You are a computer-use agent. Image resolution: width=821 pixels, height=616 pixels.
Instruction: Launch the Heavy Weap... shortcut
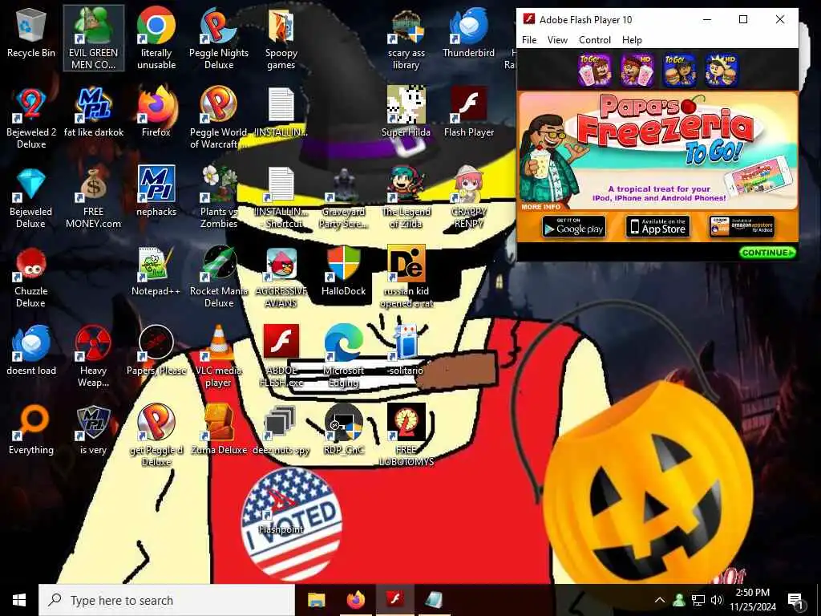click(x=94, y=356)
